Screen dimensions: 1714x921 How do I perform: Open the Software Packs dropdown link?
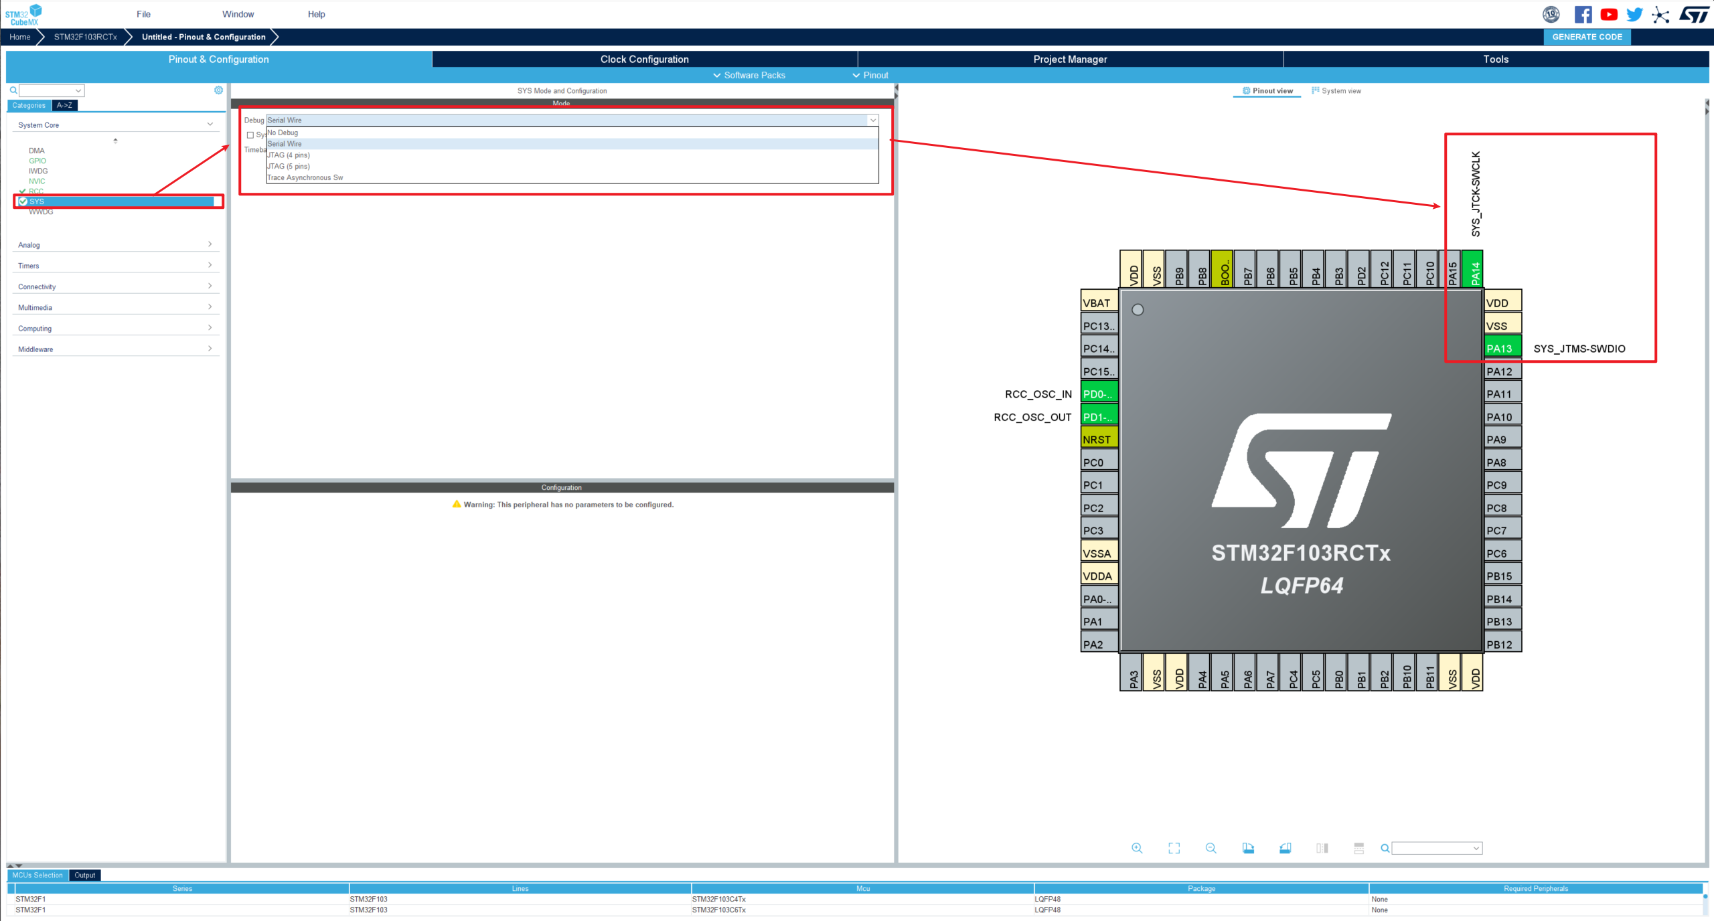point(749,75)
